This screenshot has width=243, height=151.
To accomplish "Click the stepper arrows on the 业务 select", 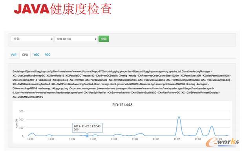I will [x=52, y=39].
